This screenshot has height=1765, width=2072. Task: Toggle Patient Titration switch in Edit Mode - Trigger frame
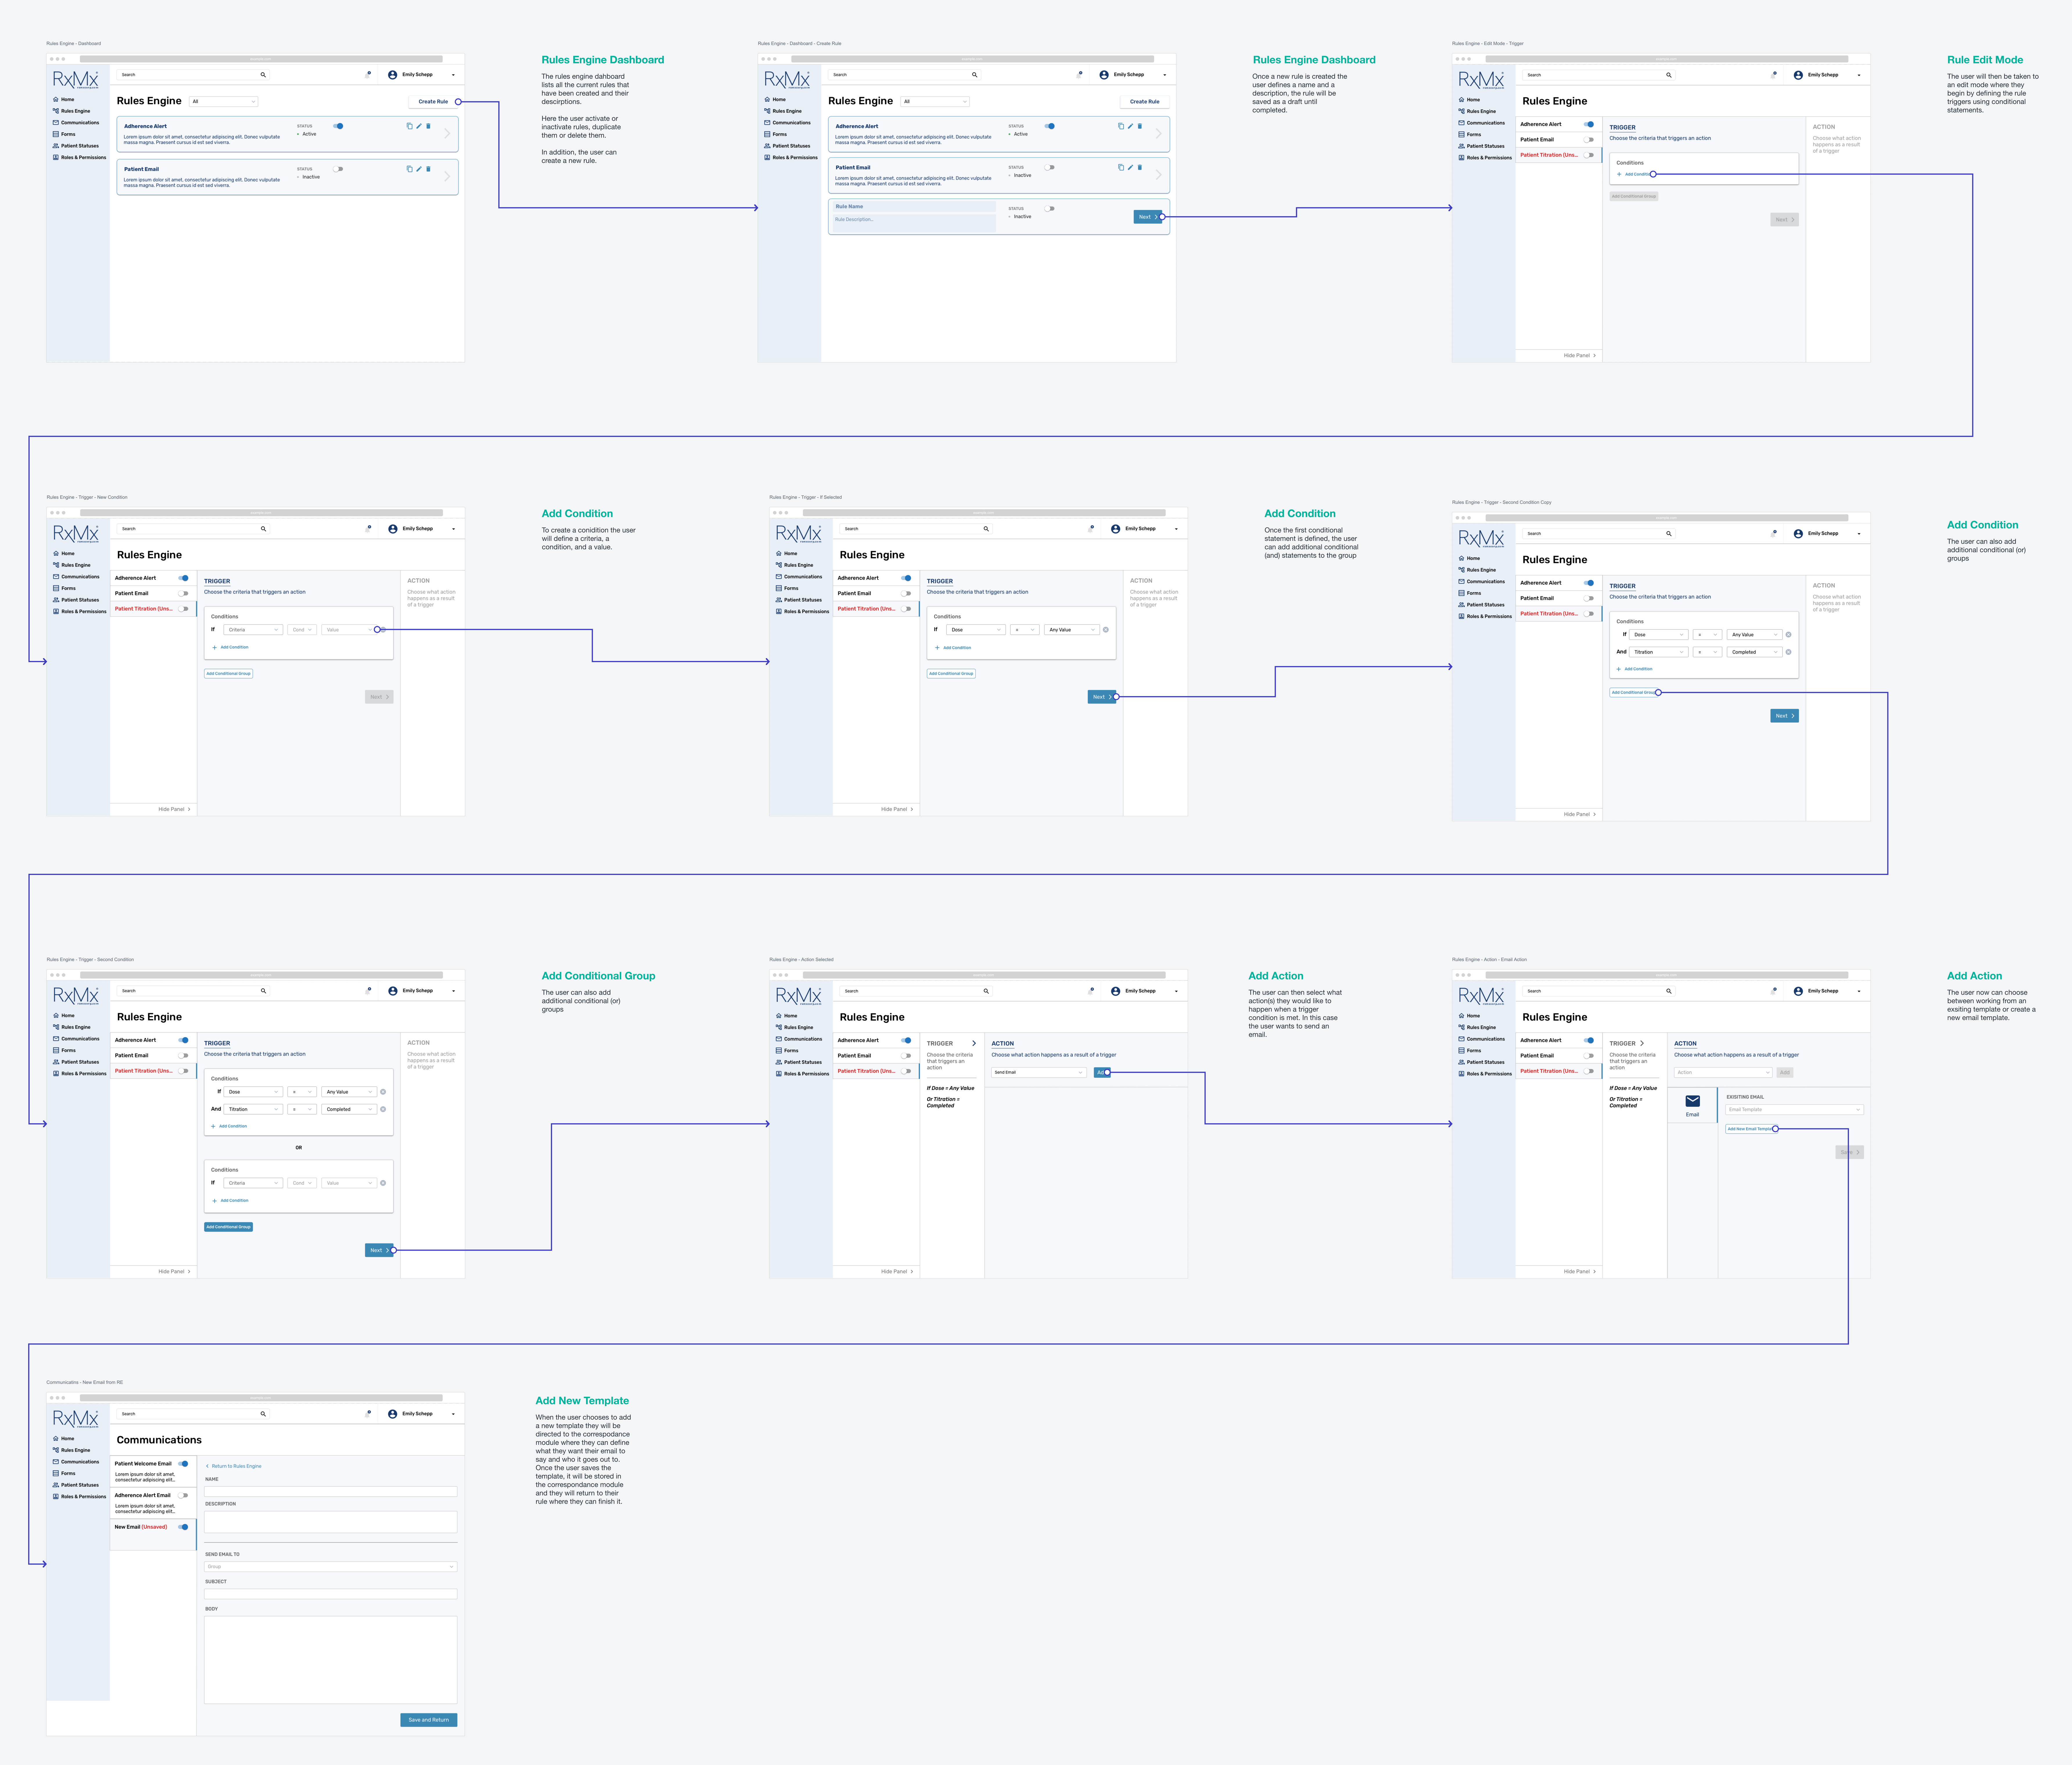point(1589,155)
